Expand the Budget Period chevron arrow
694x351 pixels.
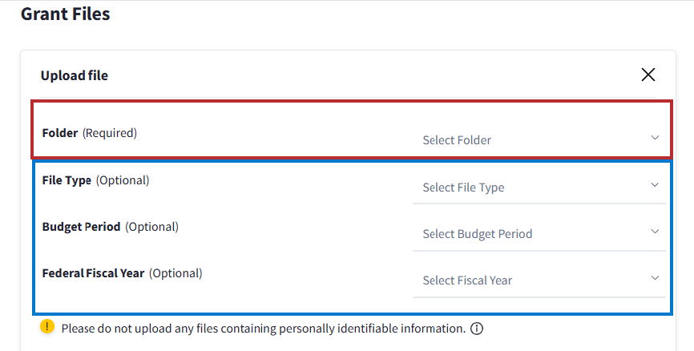coord(655,232)
